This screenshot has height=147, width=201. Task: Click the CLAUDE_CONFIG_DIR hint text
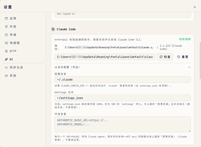tap(113, 86)
